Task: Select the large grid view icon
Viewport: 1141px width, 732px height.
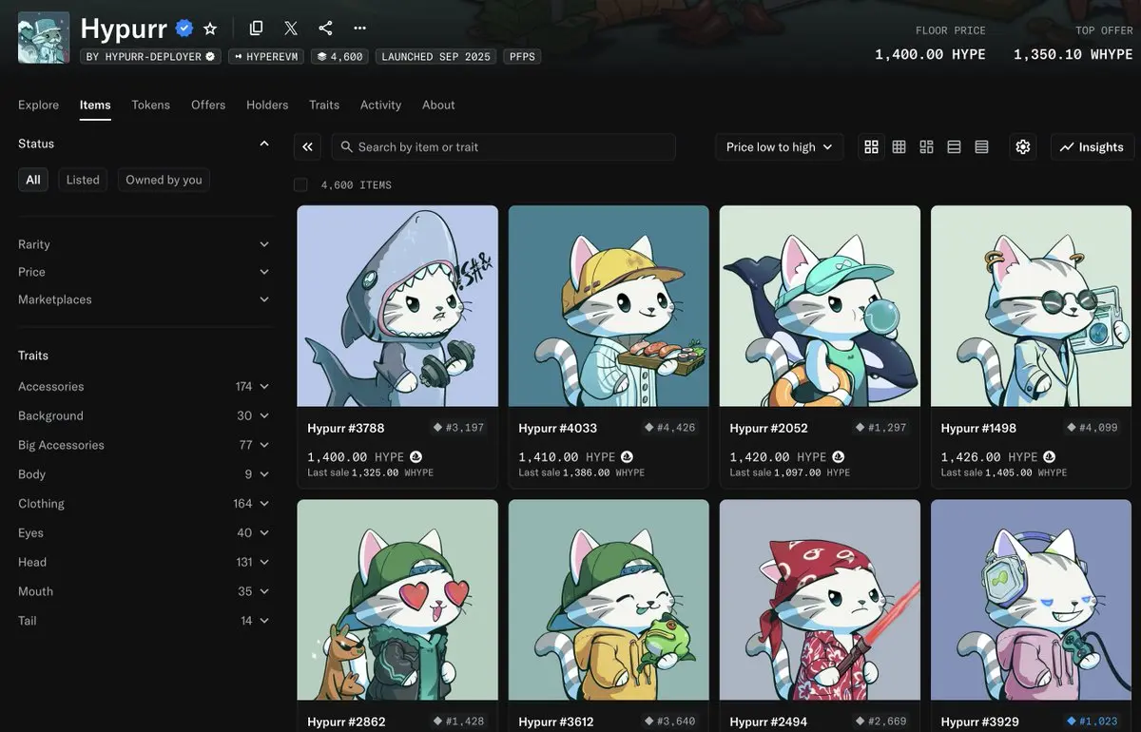Action: coord(871,146)
